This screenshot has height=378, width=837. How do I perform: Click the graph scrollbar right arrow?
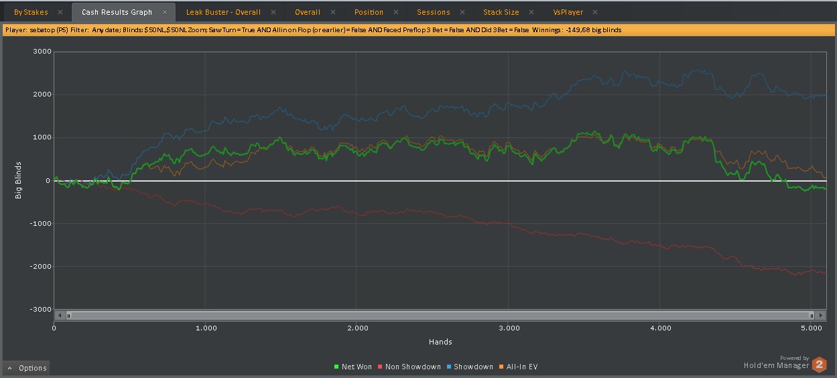(x=822, y=315)
